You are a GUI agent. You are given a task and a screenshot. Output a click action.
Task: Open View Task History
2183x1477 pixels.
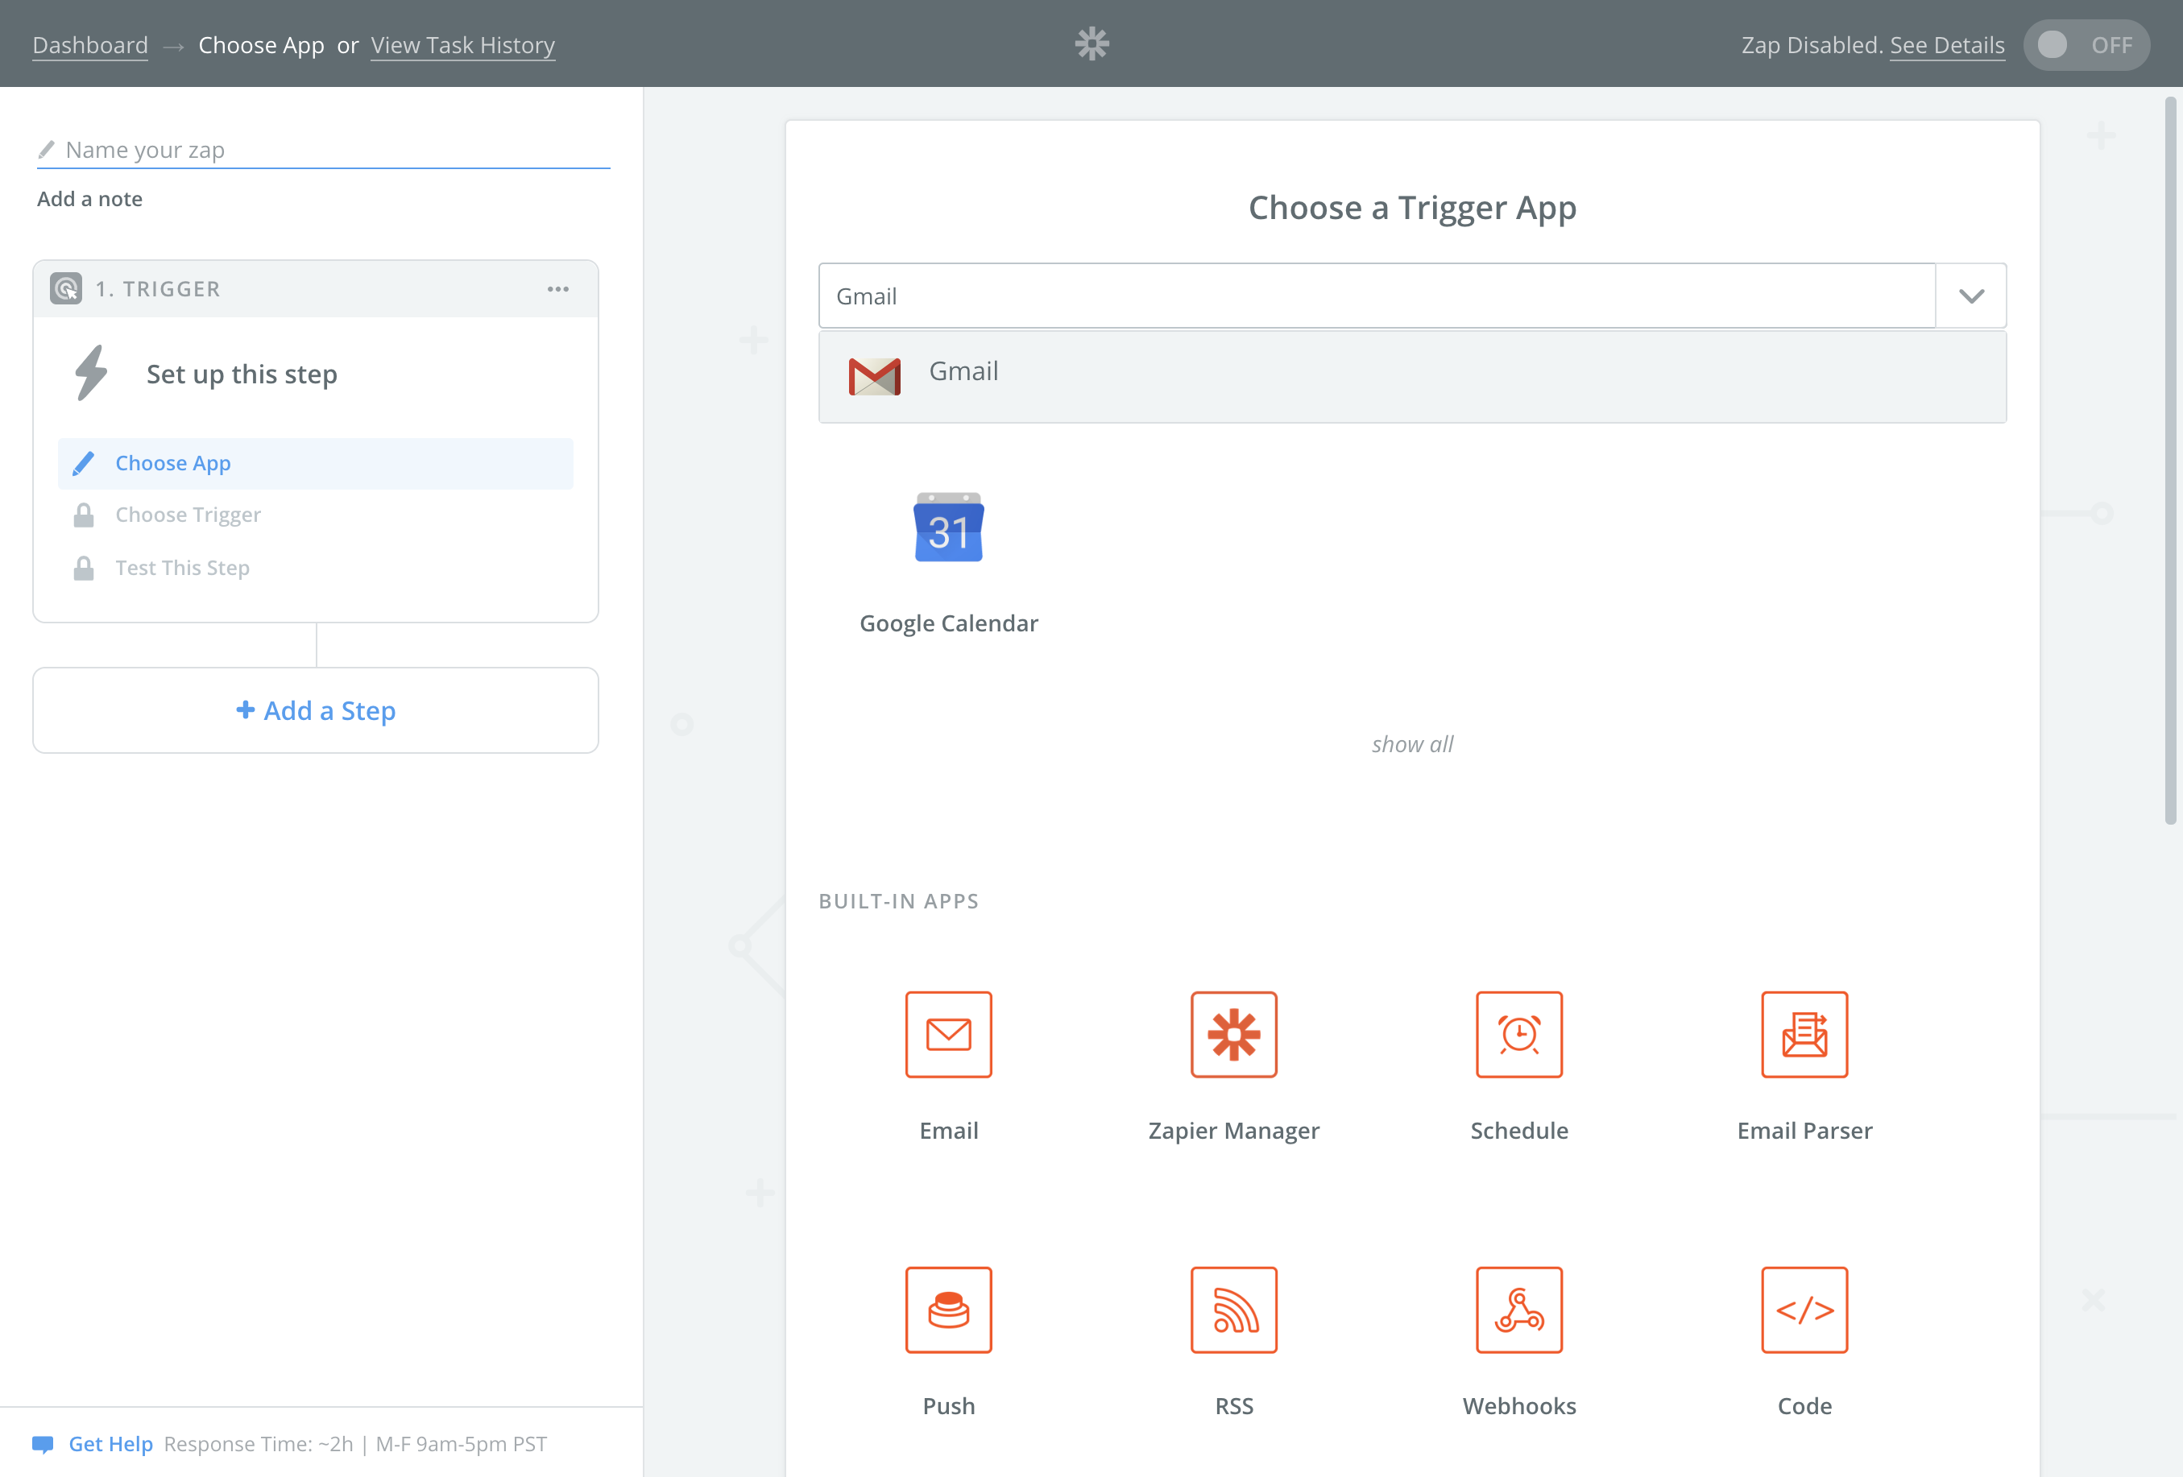pos(462,44)
